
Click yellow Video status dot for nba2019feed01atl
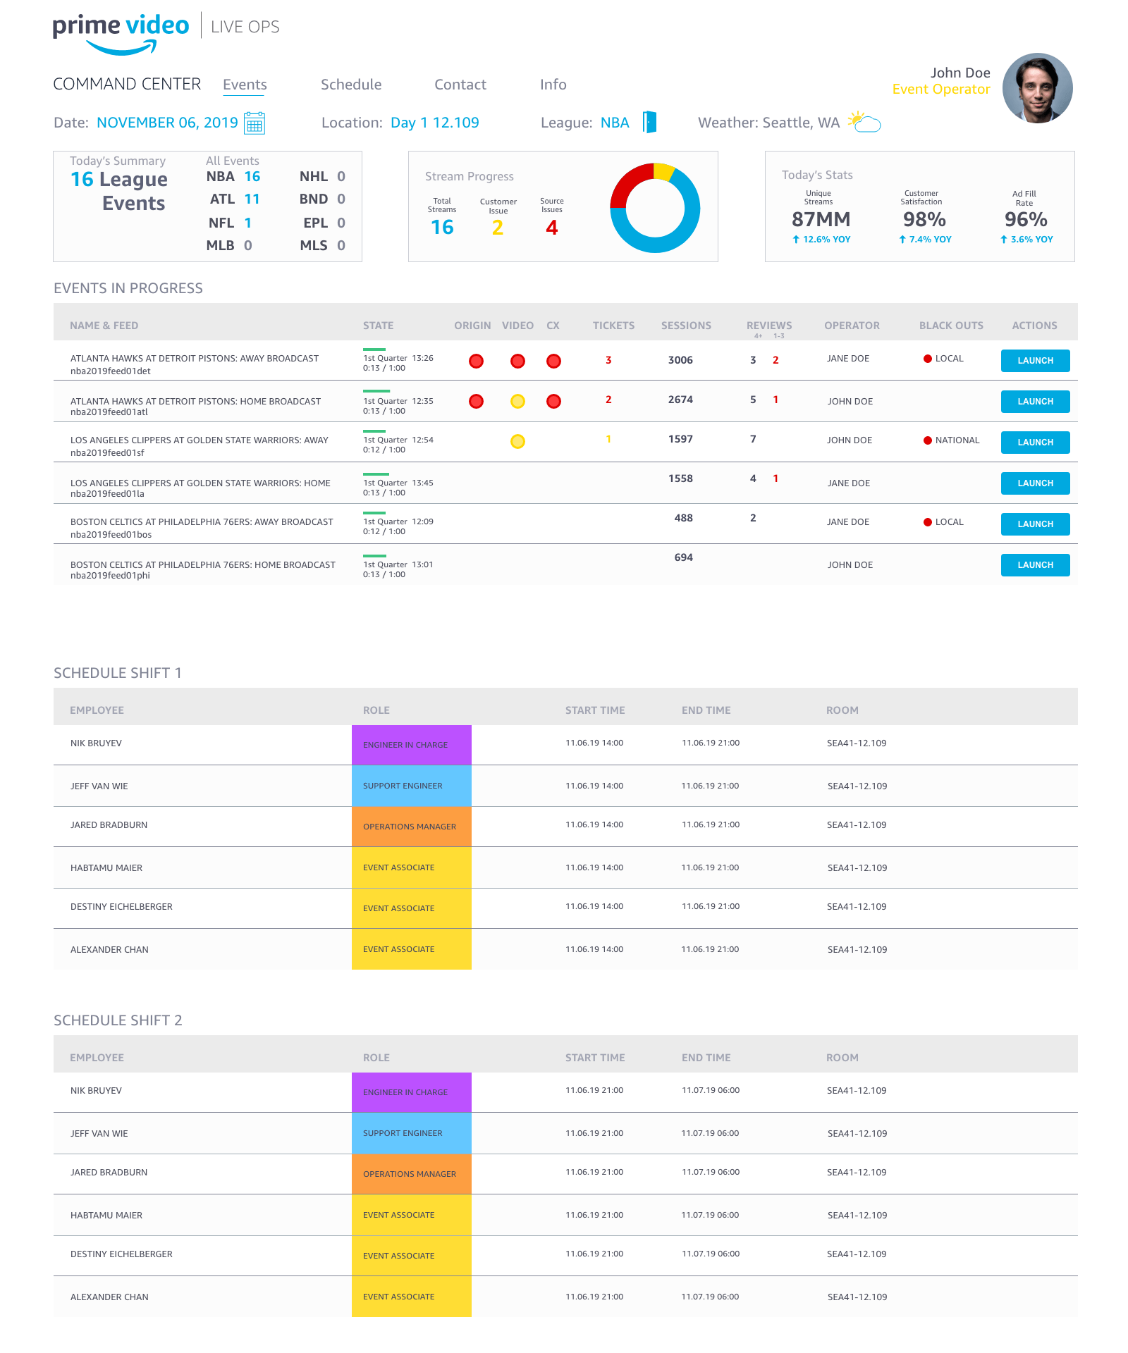(517, 402)
